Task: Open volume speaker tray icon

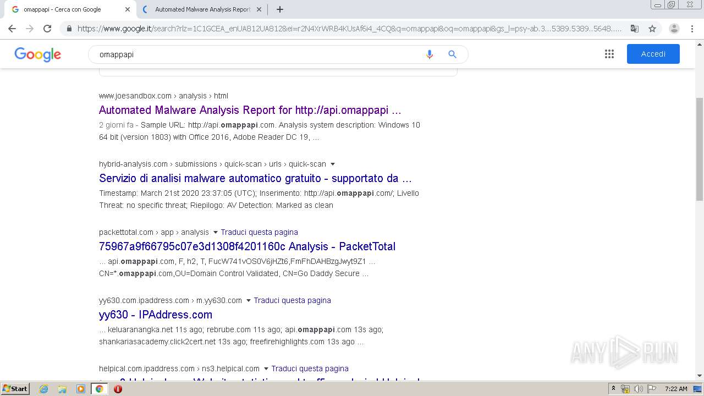Action: point(638,389)
